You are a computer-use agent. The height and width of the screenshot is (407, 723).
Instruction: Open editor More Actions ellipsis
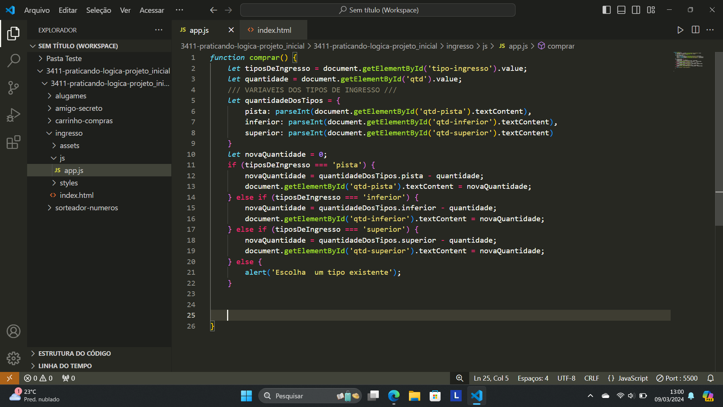(710, 30)
